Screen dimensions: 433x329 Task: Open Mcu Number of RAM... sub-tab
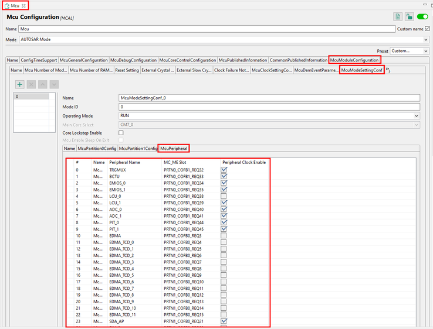(91, 70)
